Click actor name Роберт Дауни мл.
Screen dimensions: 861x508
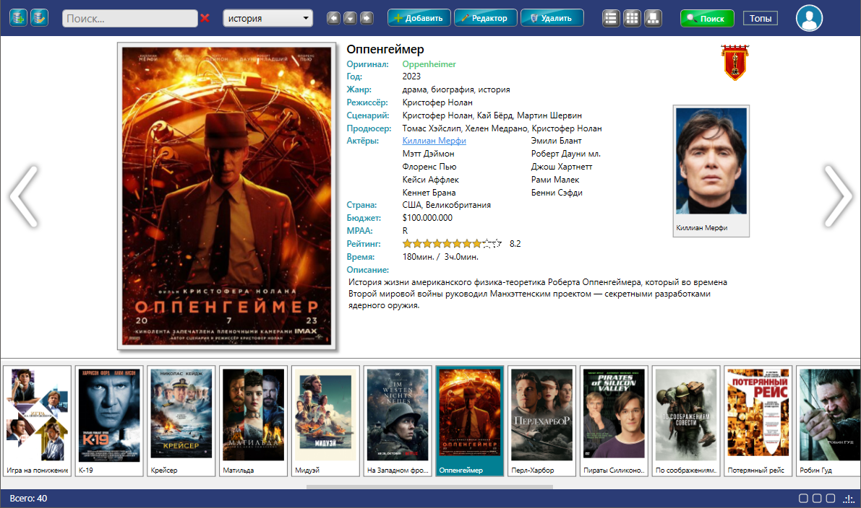[x=565, y=154]
